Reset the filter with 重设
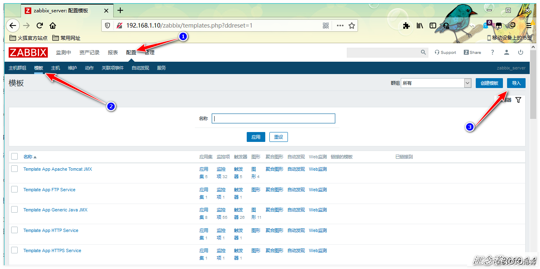 click(278, 137)
